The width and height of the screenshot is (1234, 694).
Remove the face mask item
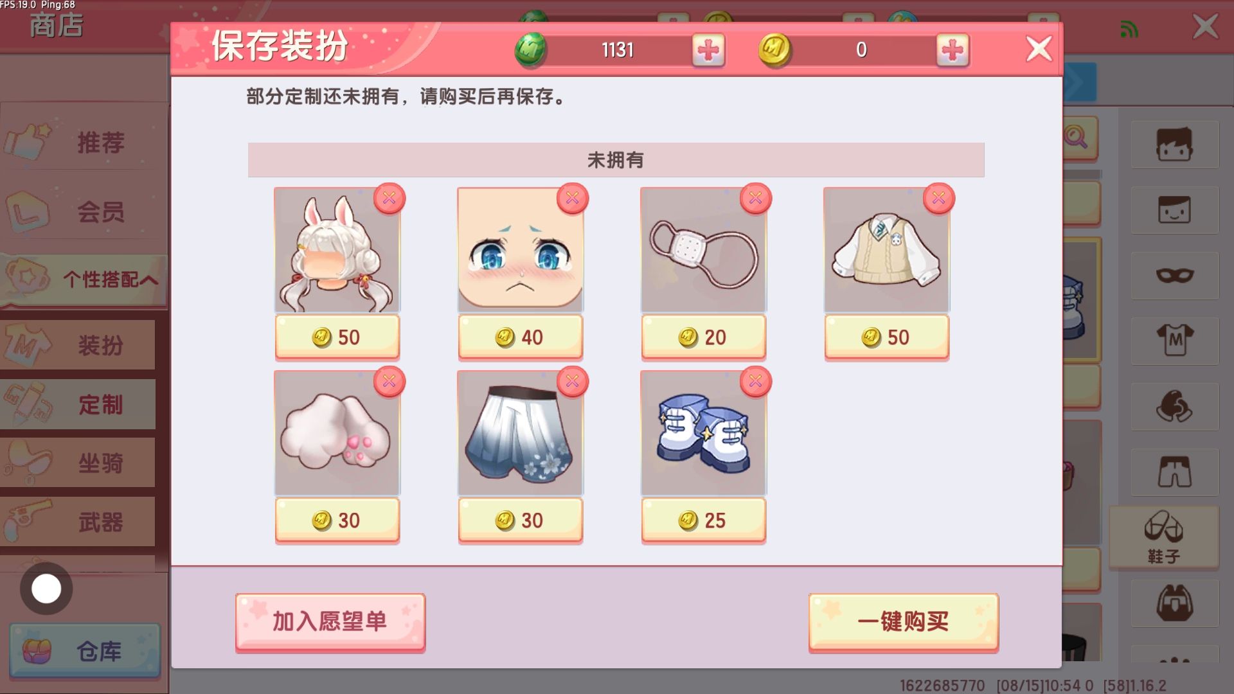click(756, 199)
